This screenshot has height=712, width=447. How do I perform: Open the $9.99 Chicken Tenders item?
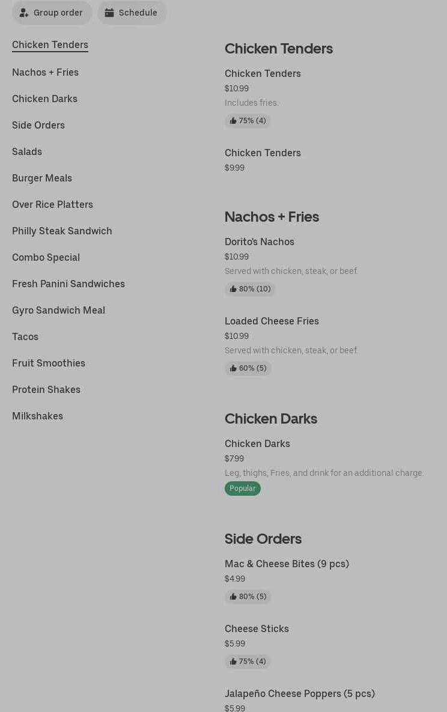[x=263, y=153]
